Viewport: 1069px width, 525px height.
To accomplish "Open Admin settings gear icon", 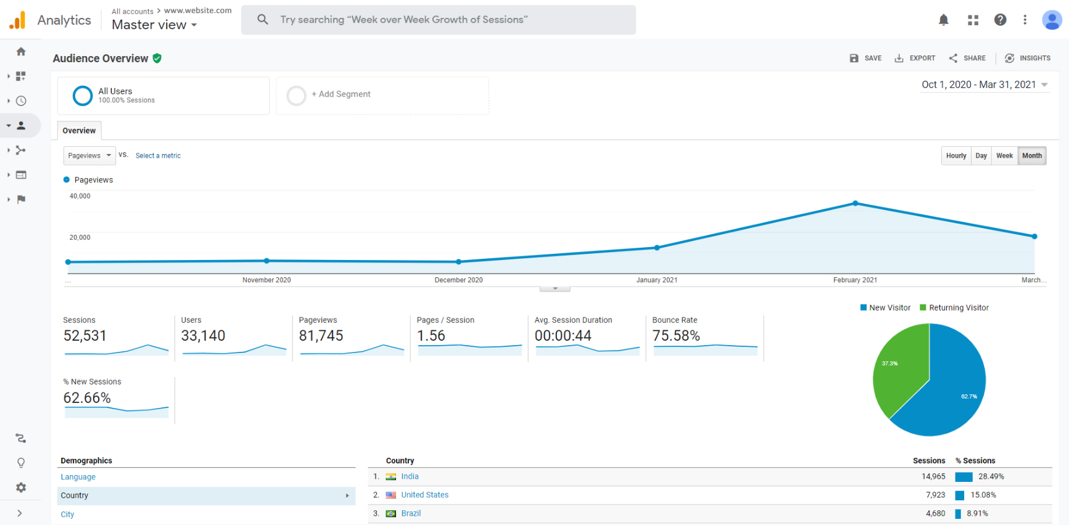I will 21,487.
